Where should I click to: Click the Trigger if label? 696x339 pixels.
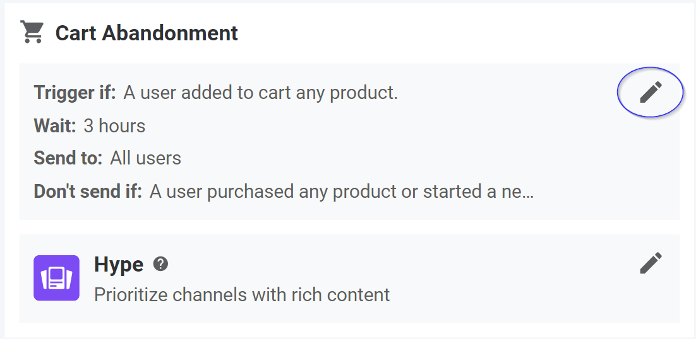[75, 93]
